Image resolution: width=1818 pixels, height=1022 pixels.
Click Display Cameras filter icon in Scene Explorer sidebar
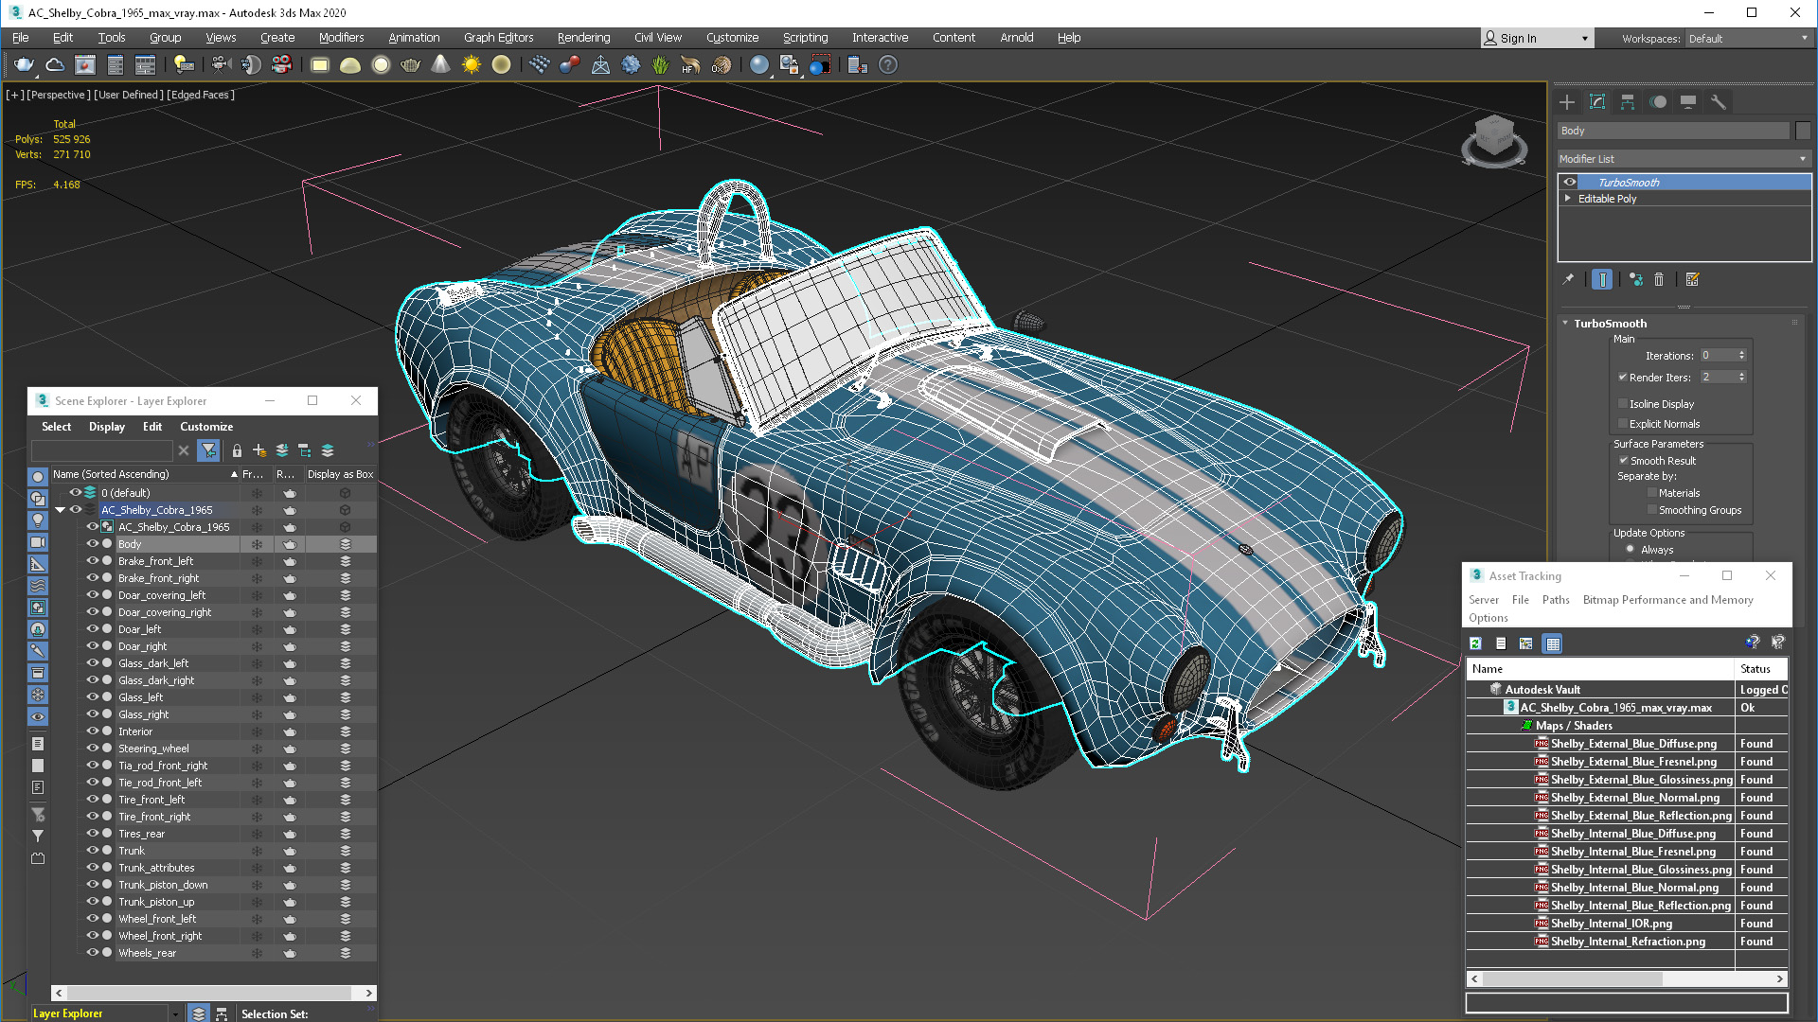pos(38,542)
